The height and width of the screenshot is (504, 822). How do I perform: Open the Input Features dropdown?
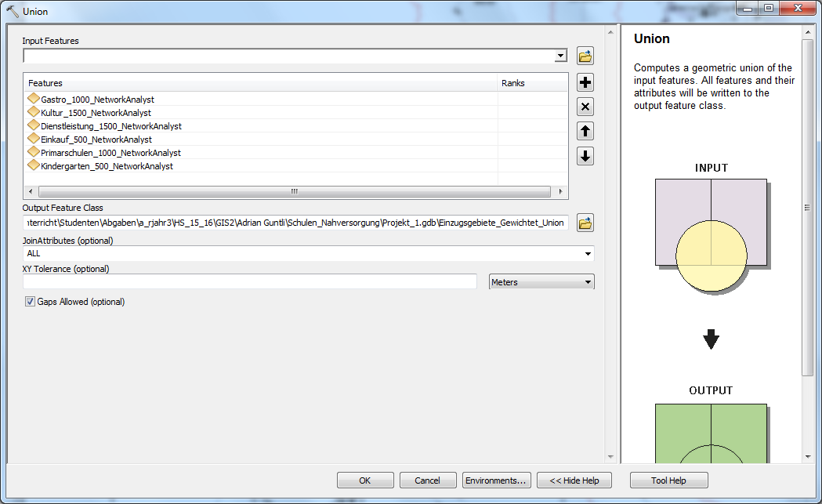coord(559,56)
